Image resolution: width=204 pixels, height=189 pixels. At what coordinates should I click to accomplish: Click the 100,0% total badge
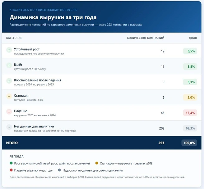pos(189,143)
